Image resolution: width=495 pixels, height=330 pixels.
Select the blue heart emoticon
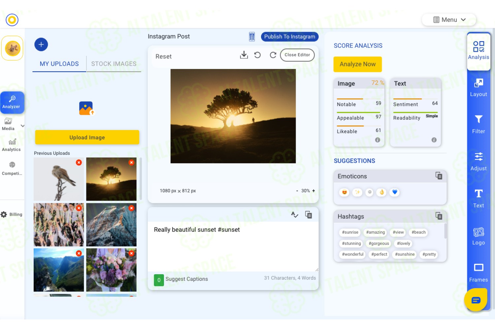(395, 192)
